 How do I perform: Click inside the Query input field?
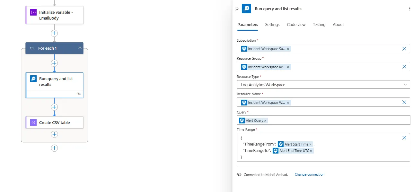pyautogui.click(x=337, y=120)
